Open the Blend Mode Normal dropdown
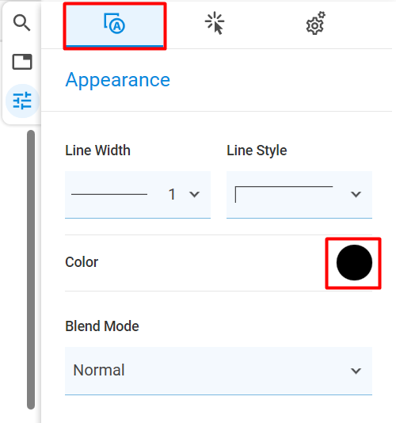 coord(219,371)
